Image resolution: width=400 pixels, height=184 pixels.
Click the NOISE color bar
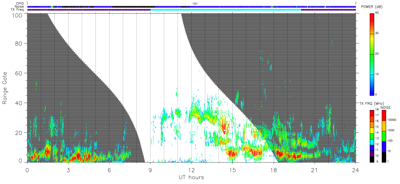tap(384, 136)
